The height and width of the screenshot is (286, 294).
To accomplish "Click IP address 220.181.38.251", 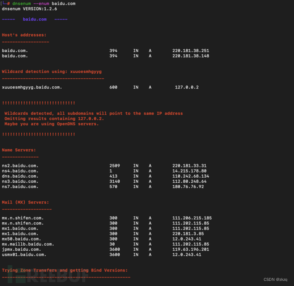I will (191, 51).
